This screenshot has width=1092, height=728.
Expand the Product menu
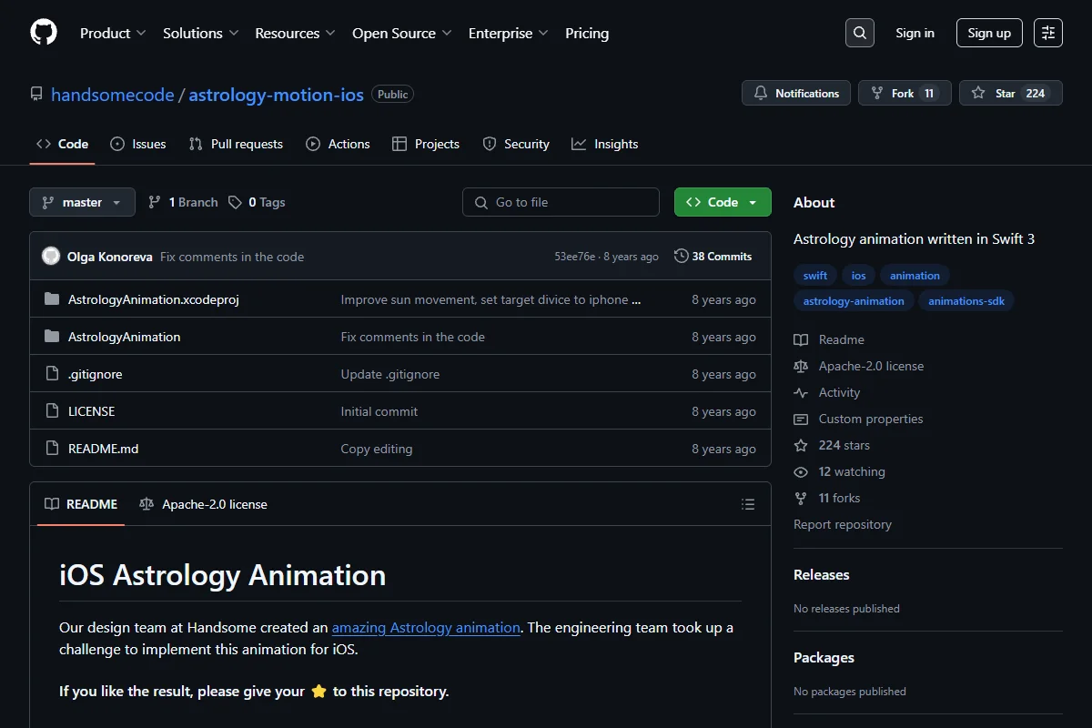point(113,33)
